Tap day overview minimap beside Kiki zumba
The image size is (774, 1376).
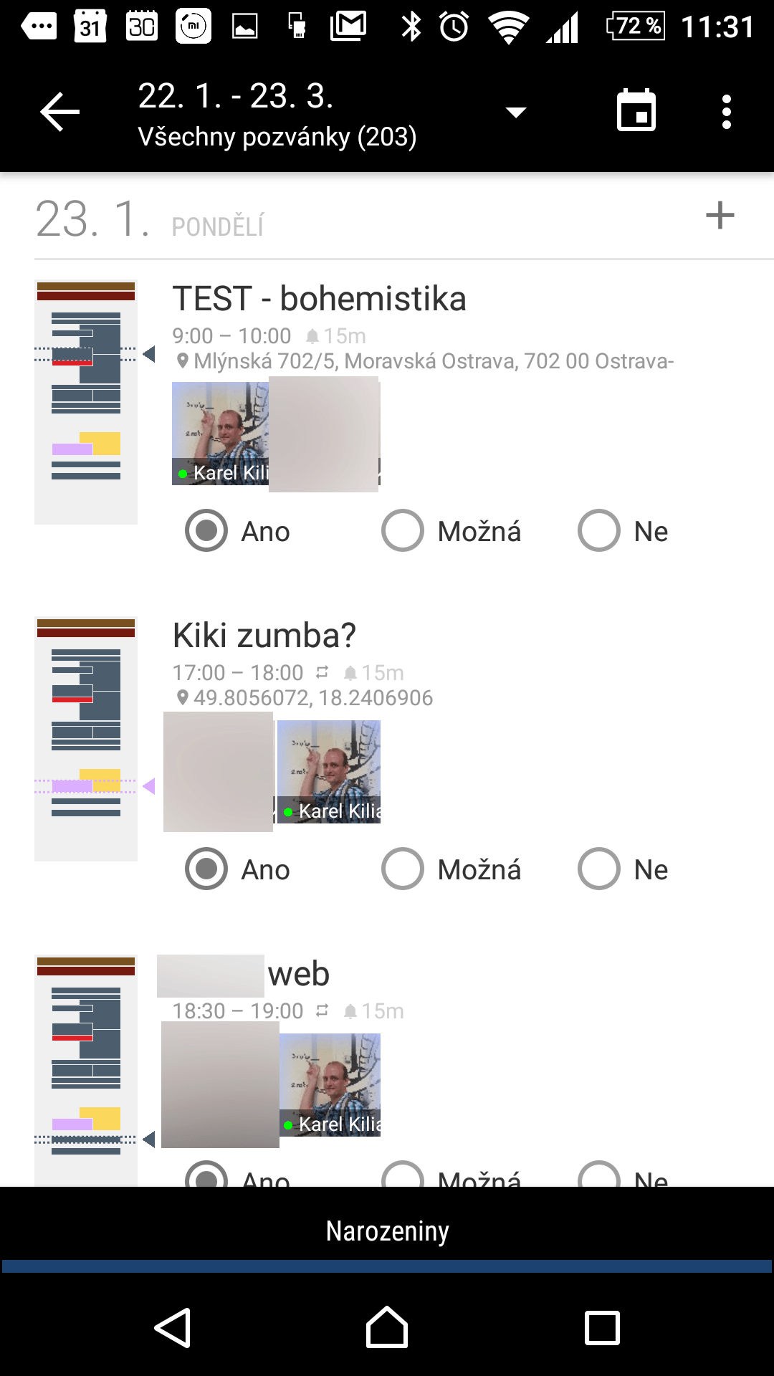[86, 739]
